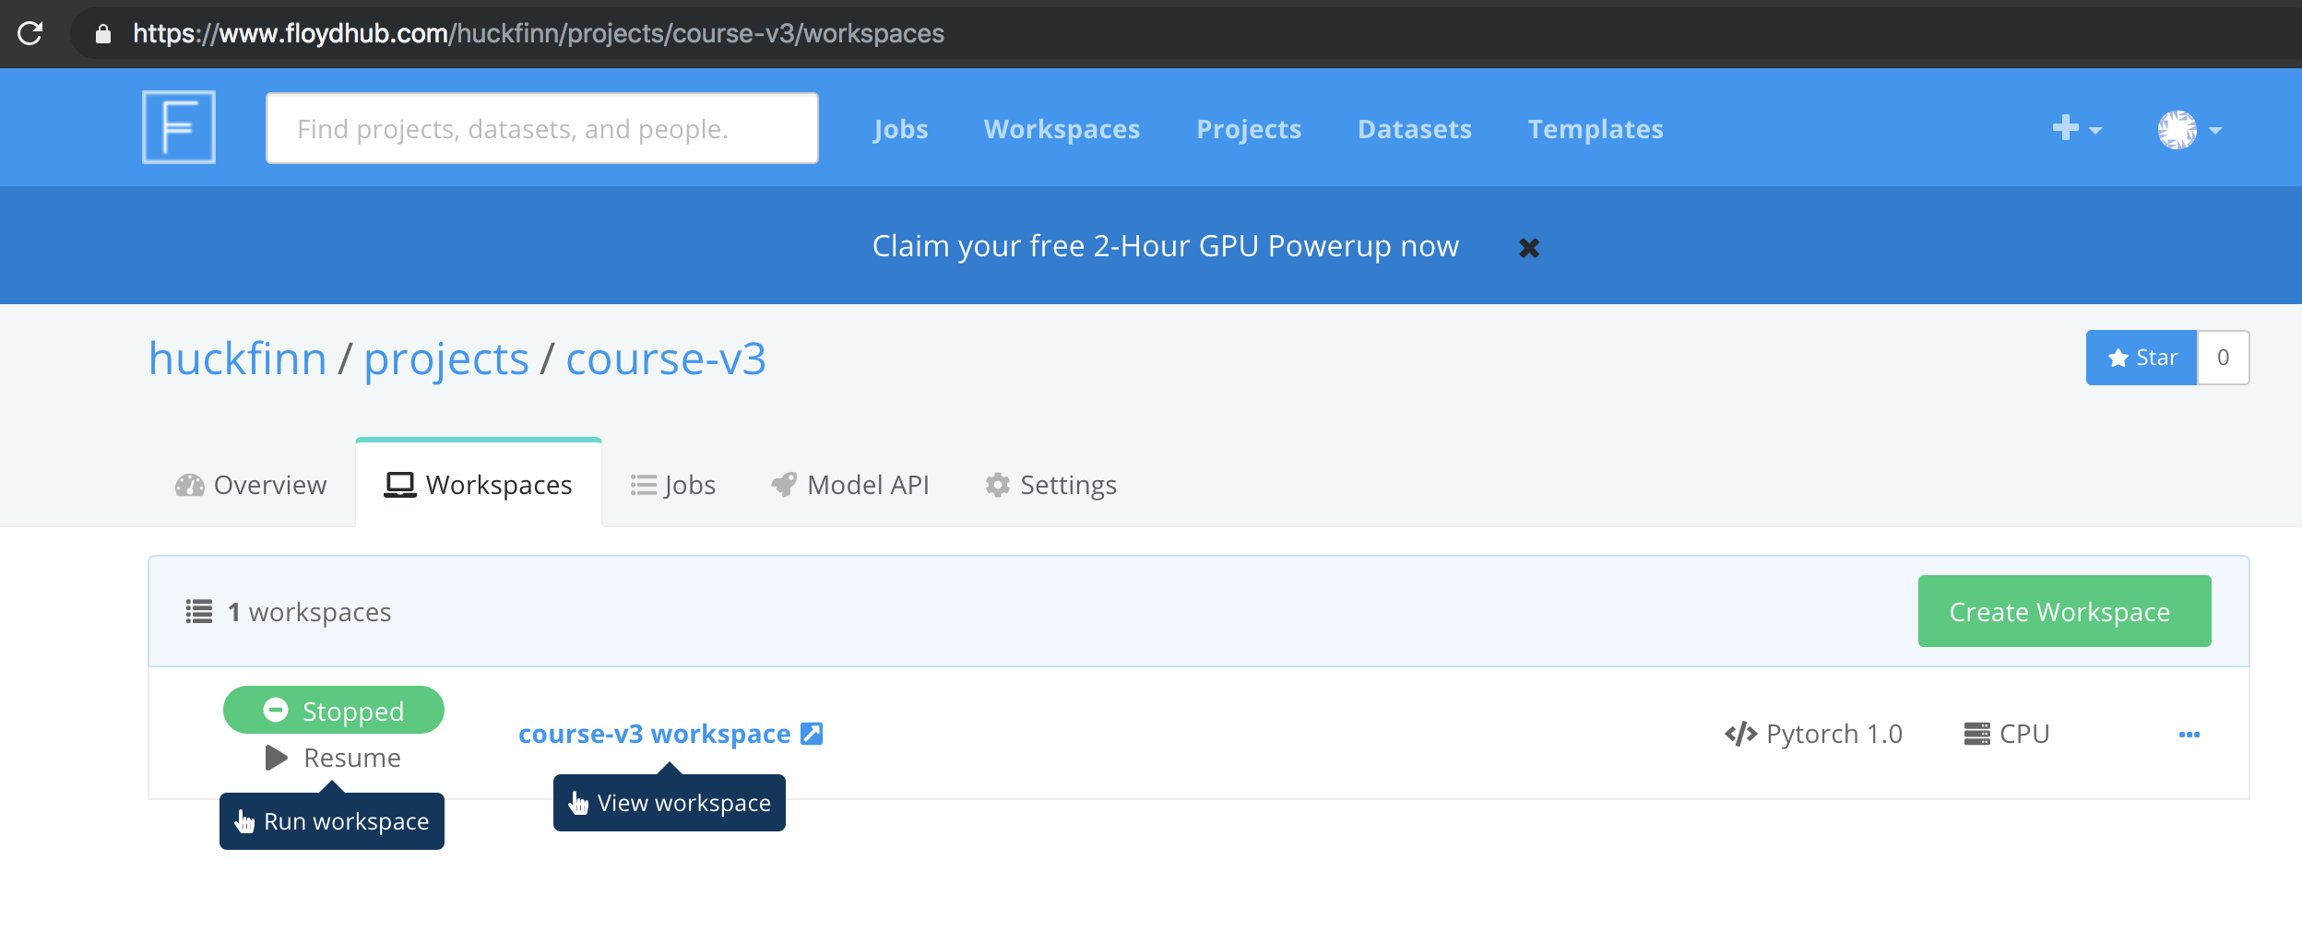This screenshot has height=942, width=2302.
Task: Open the course-v3 workspace link
Action: [654, 734]
